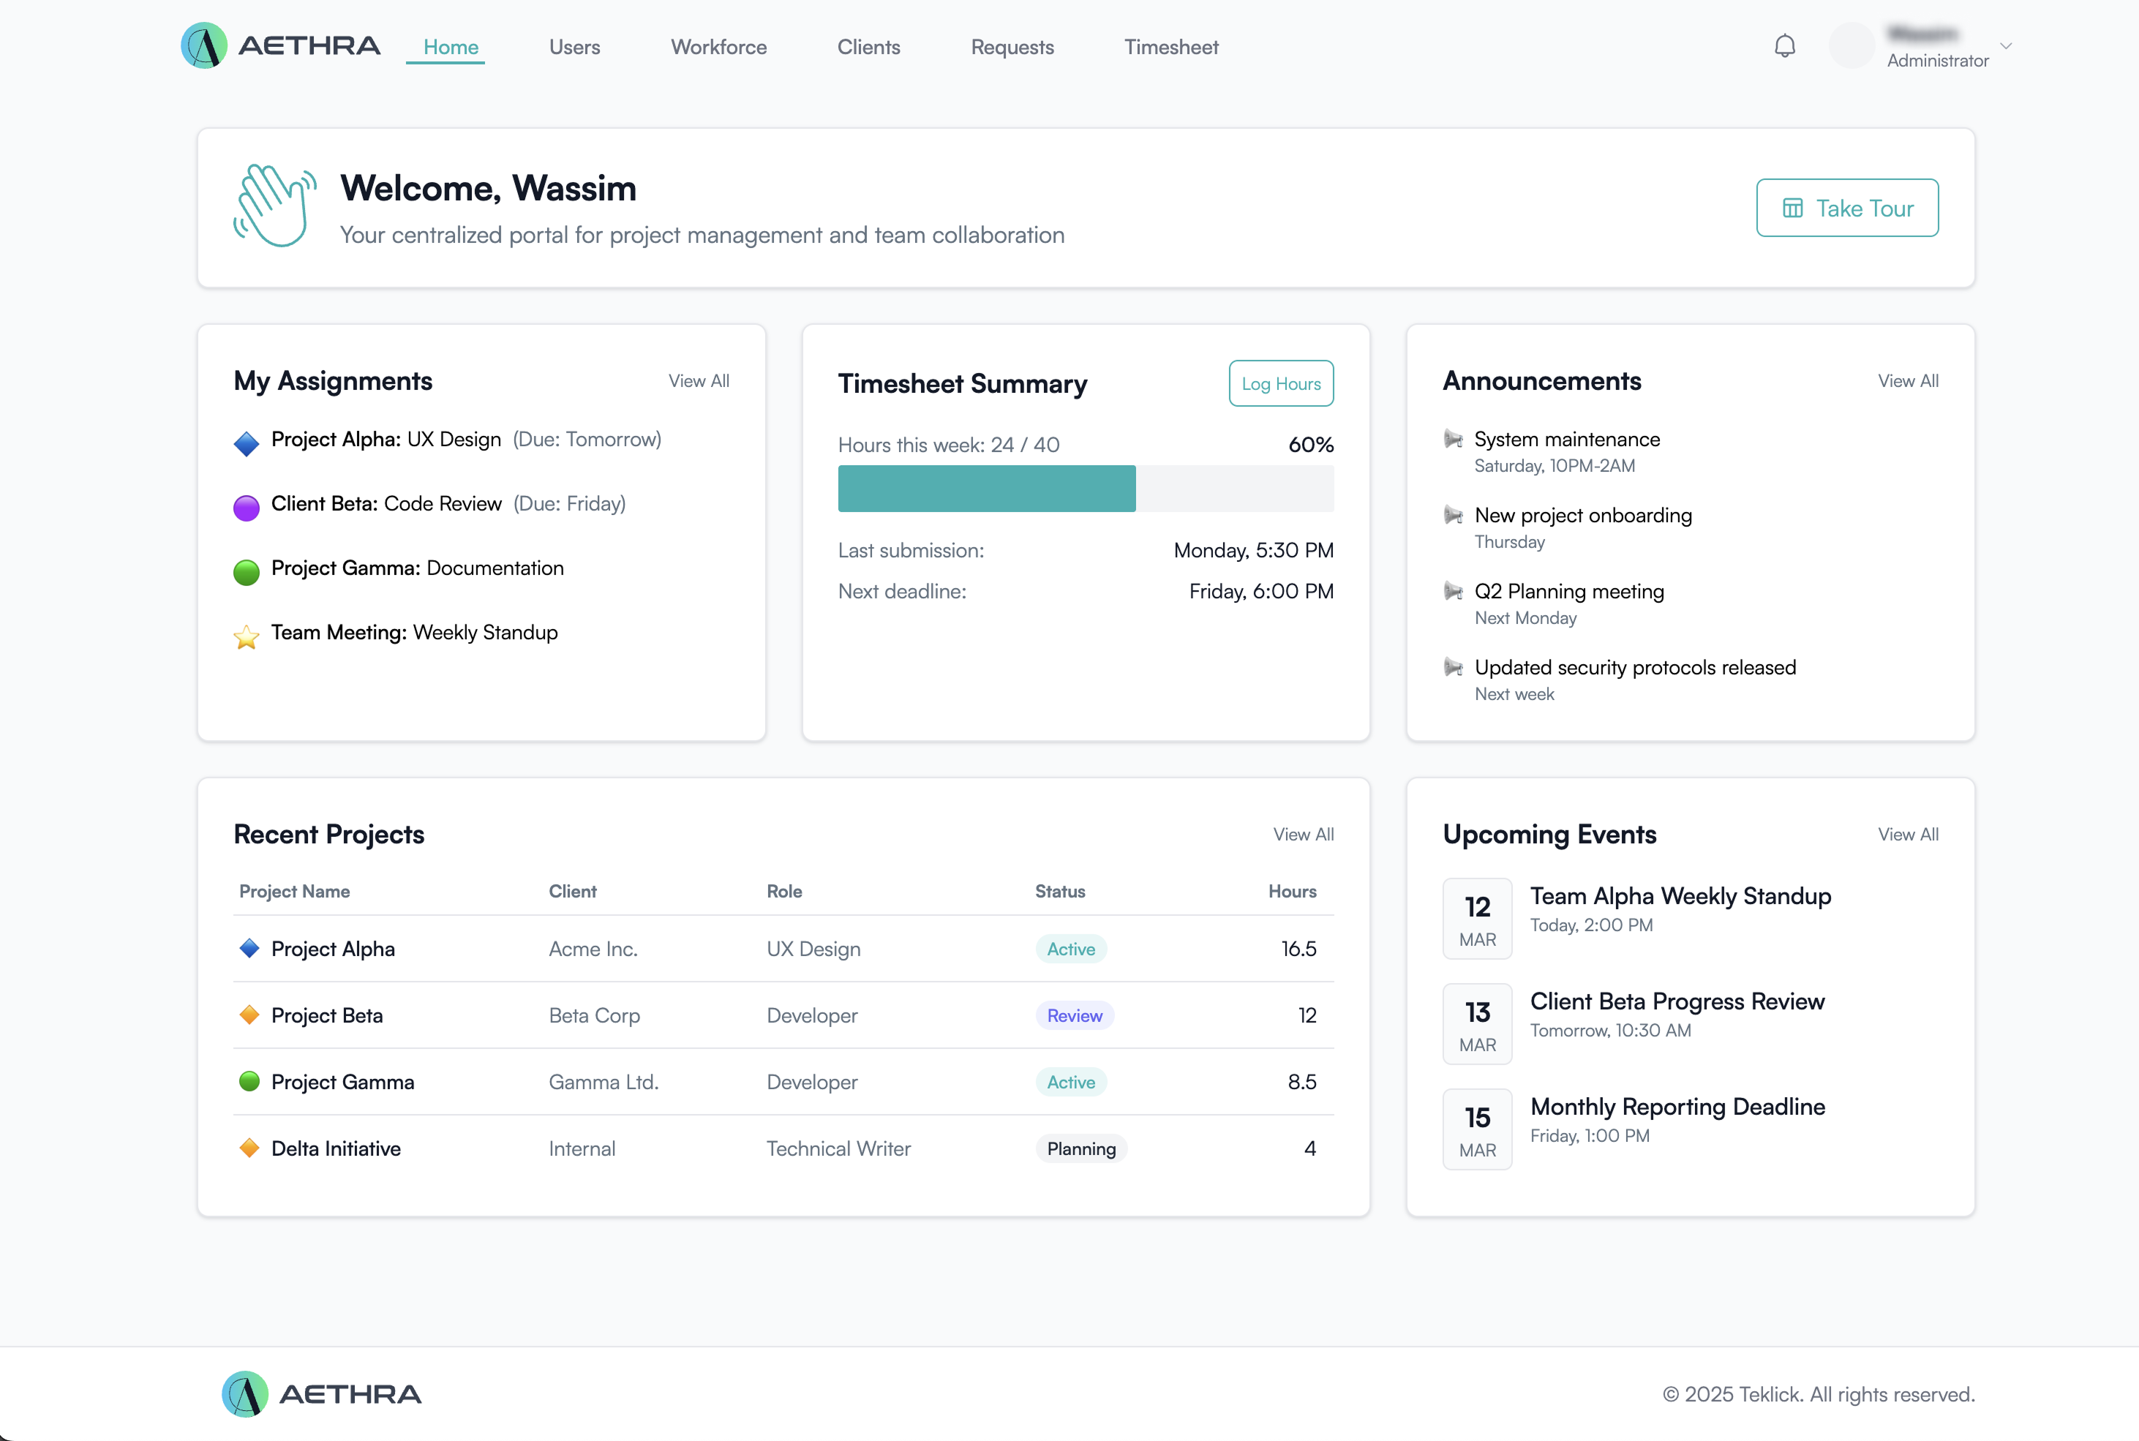Click the star icon beside Team Meeting
The image size is (2139, 1441).
pyautogui.click(x=247, y=636)
